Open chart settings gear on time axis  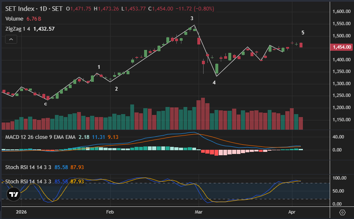342,212
